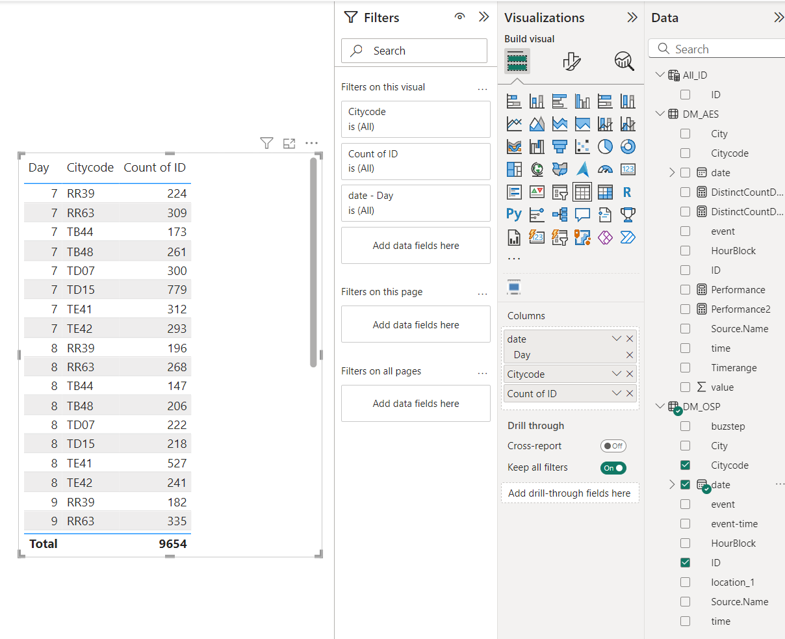Select the Python visual

coord(514,215)
